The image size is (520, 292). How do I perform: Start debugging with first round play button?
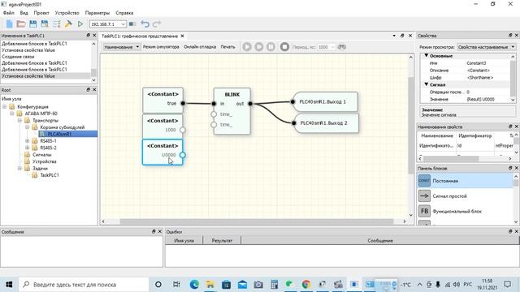click(247, 47)
